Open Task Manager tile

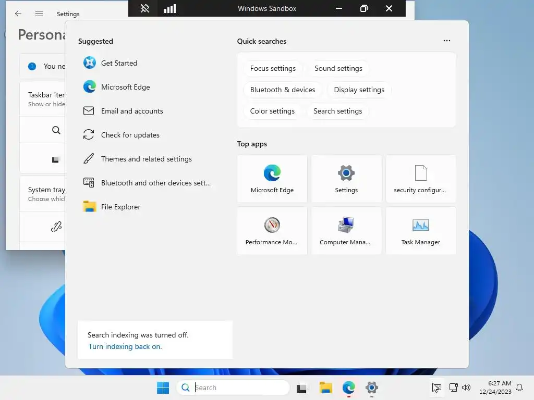[421, 231]
